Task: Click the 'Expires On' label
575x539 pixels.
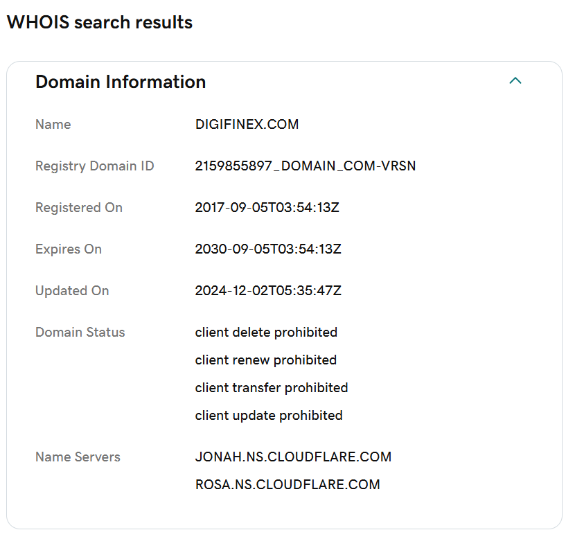Action: [69, 249]
